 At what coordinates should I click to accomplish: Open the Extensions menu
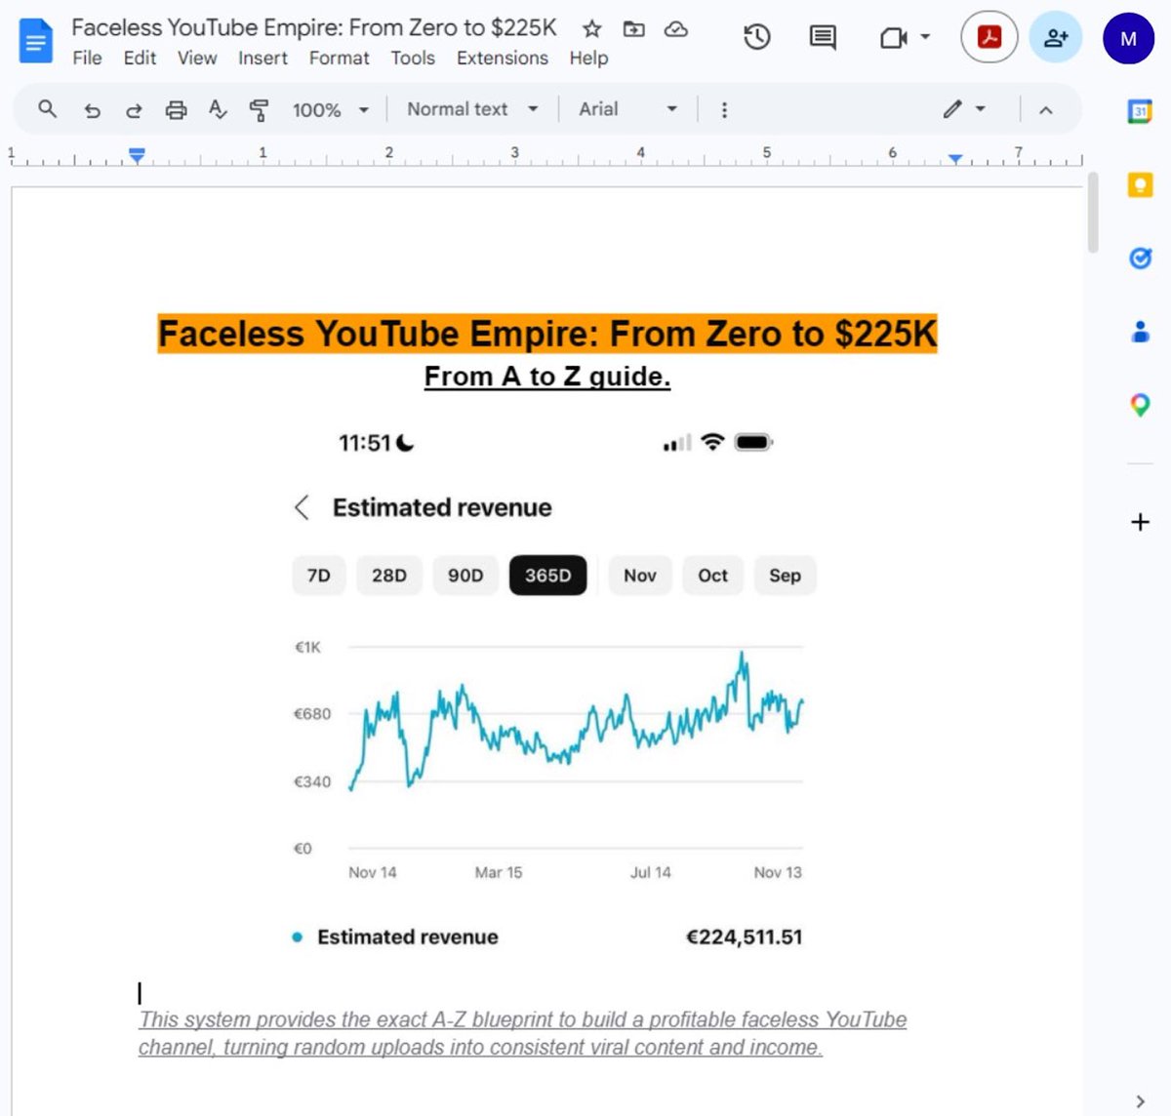(503, 59)
